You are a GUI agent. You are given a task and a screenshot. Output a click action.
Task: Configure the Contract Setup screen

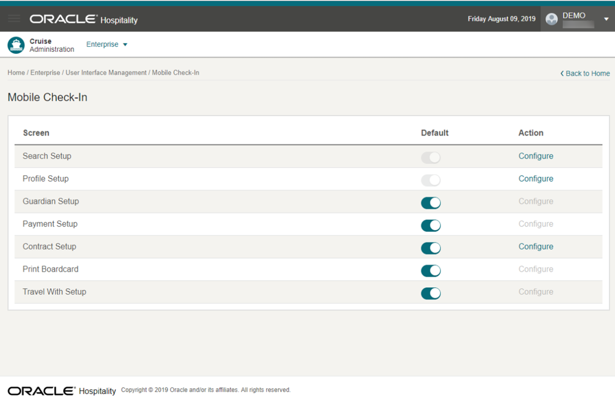coord(536,247)
